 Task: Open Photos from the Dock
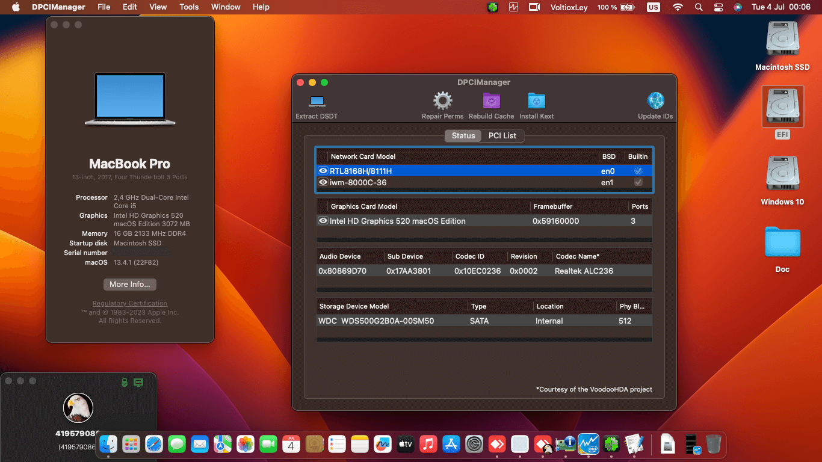pyautogui.click(x=246, y=445)
